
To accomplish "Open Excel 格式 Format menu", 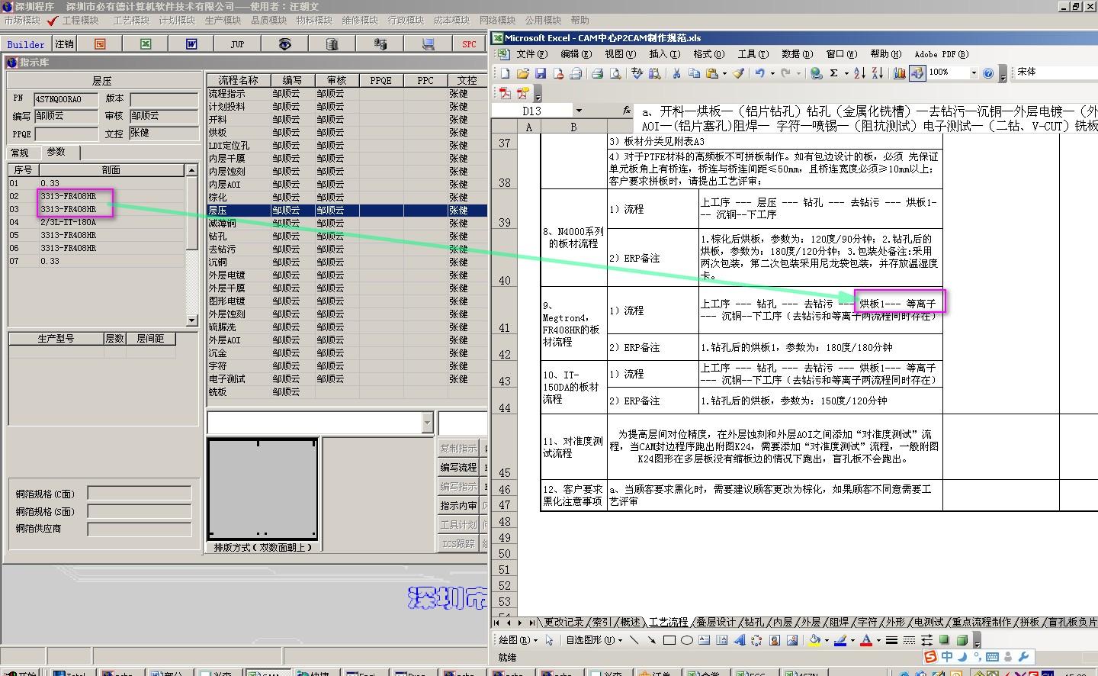I will click(708, 54).
